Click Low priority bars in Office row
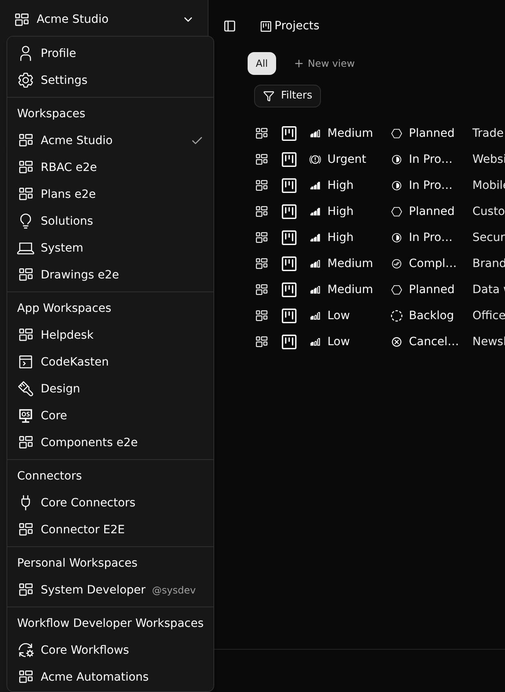This screenshot has height=692, width=505. tap(315, 315)
